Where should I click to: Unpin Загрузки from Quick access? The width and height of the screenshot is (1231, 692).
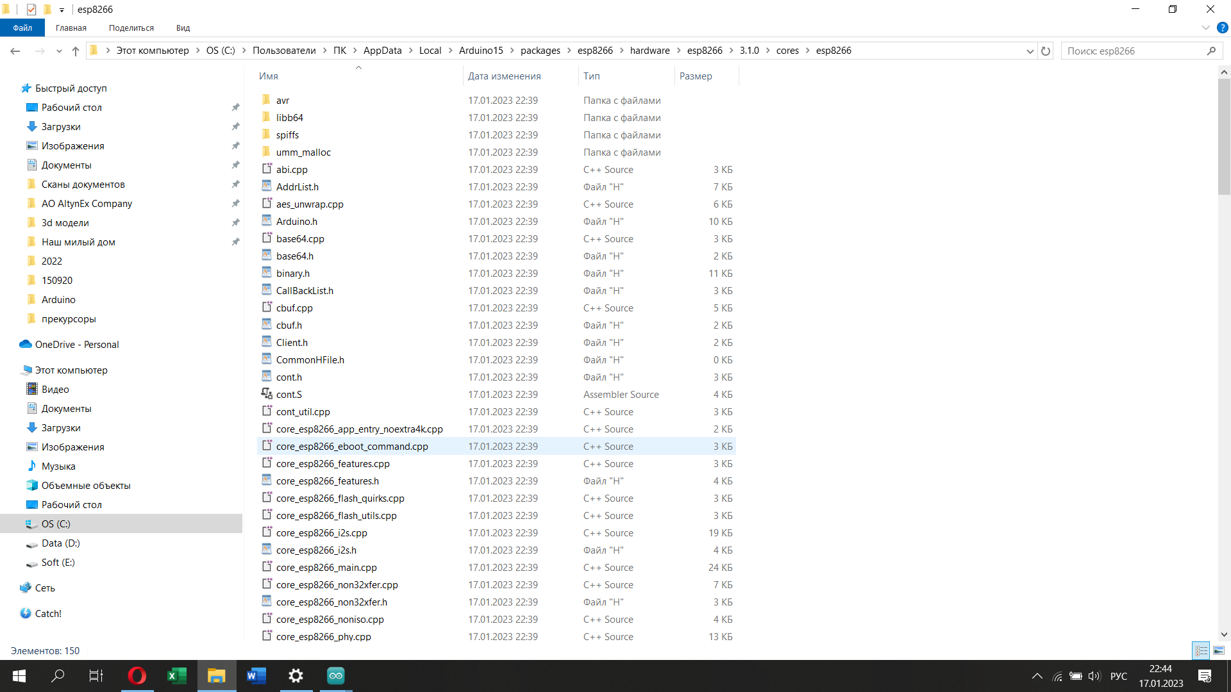[235, 127]
